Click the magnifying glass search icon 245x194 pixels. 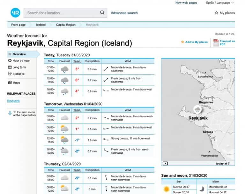click(x=102, y=13)
